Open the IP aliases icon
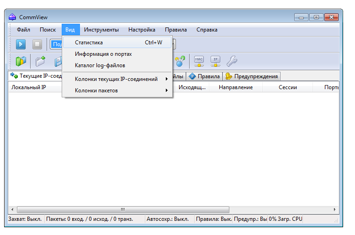355x235 pixels. (215, 61)
